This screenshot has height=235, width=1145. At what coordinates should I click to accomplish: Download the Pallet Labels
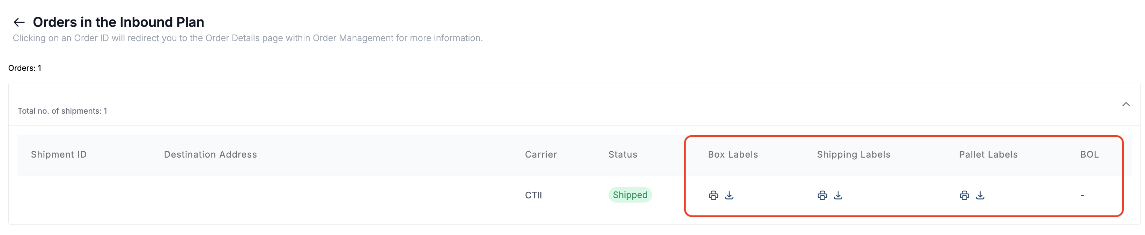click(980, 196)
